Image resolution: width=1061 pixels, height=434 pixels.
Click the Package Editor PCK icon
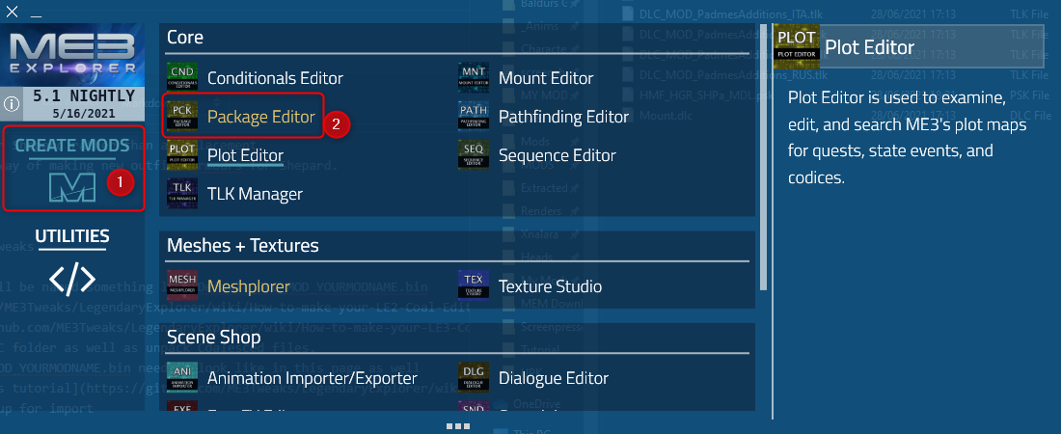coord(181,117)
